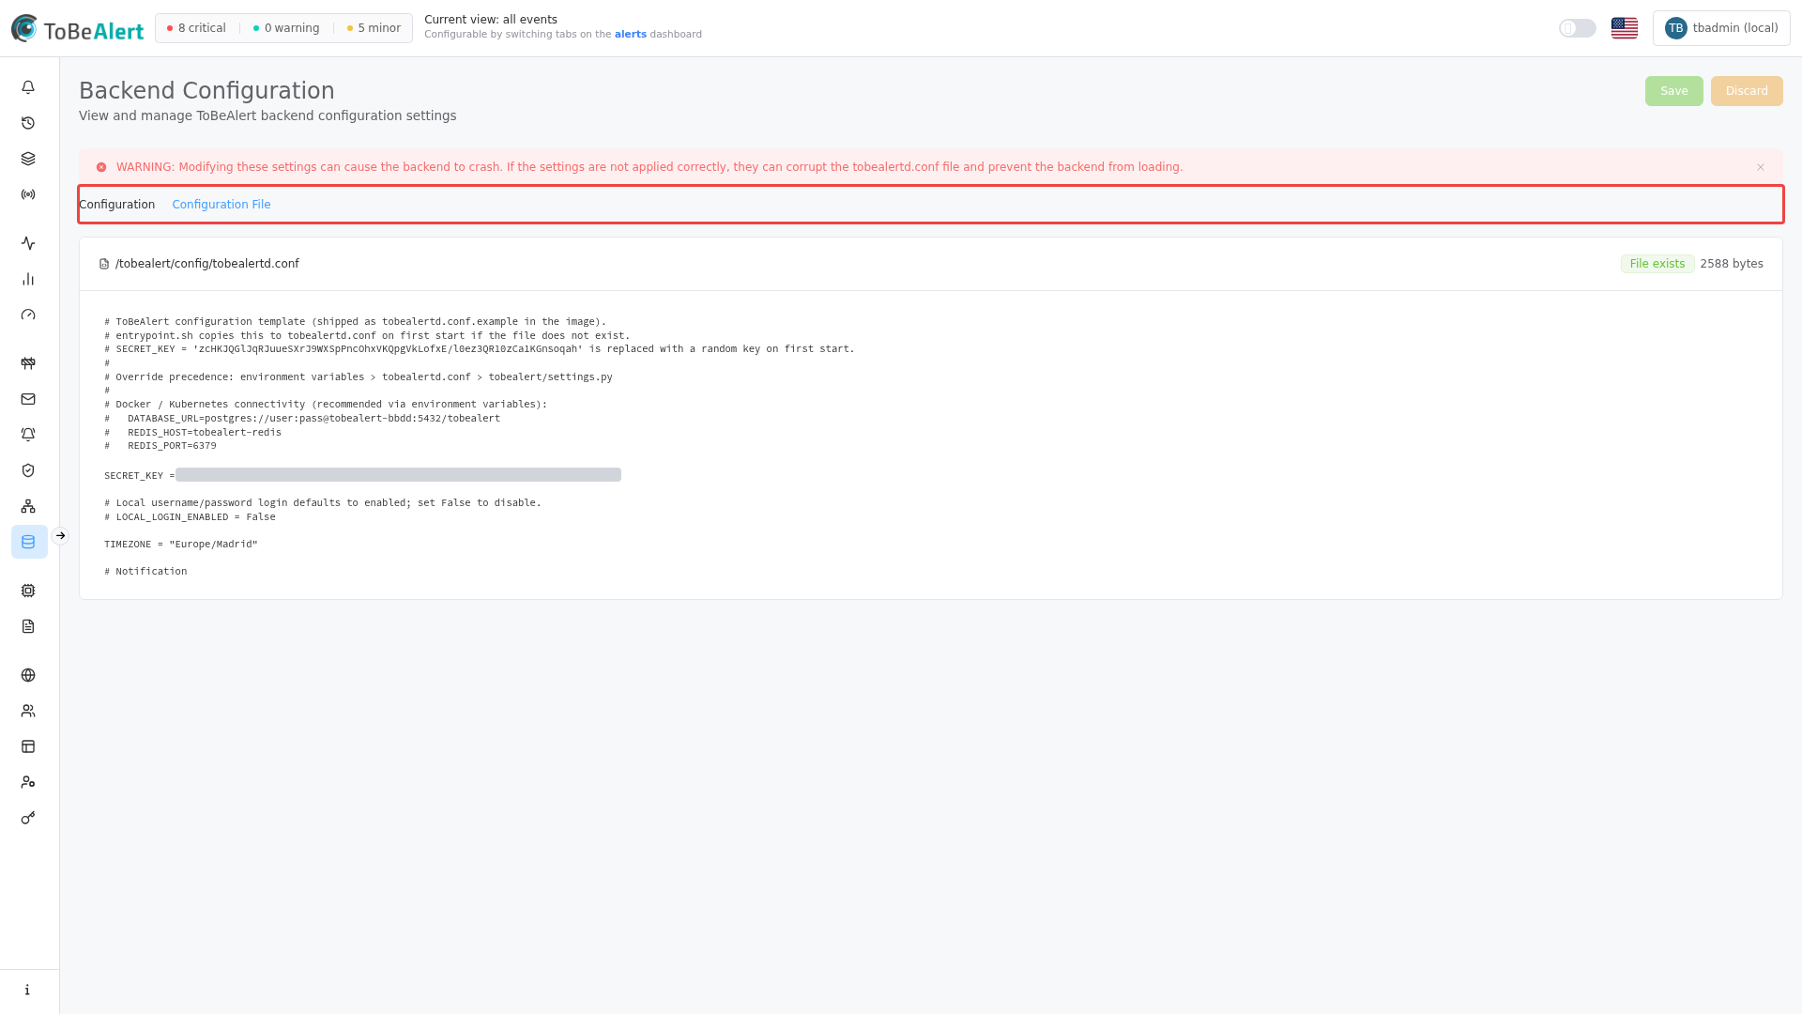Click the info icon at sidebar bottom
Viewport: 1802px width, 1014px height.
pyautogui.click(x=28, y=990)
